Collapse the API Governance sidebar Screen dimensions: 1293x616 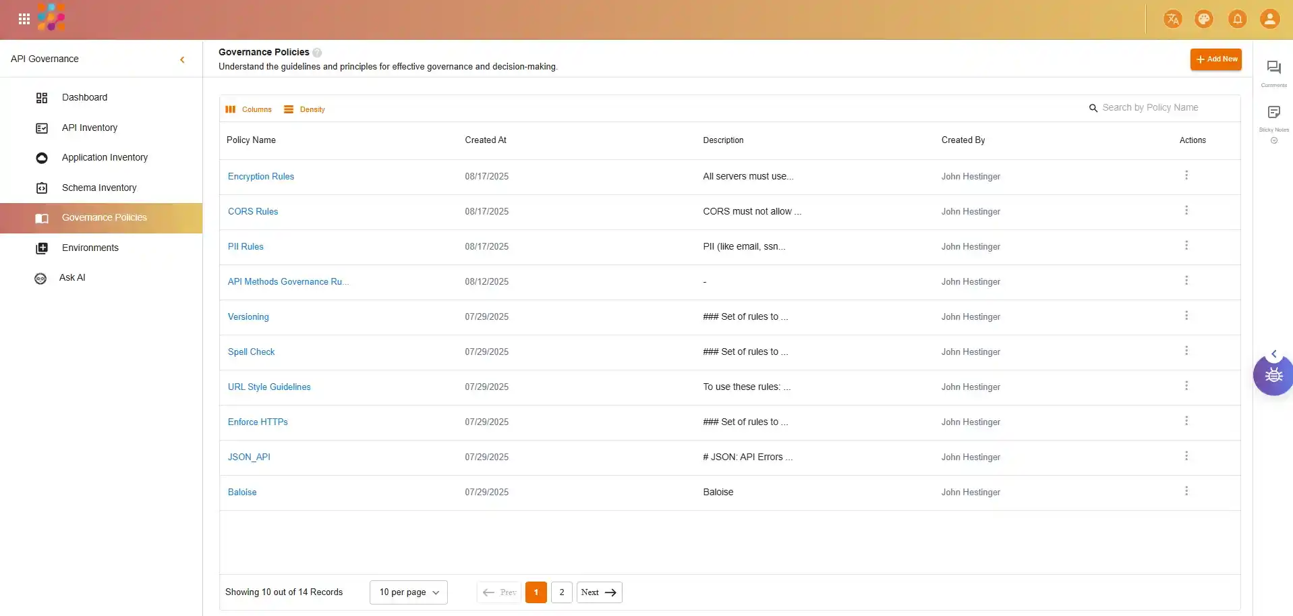tap(182, 59)
